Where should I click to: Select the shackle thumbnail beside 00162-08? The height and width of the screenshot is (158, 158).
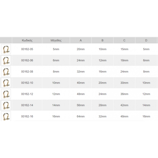click(6, 72)
